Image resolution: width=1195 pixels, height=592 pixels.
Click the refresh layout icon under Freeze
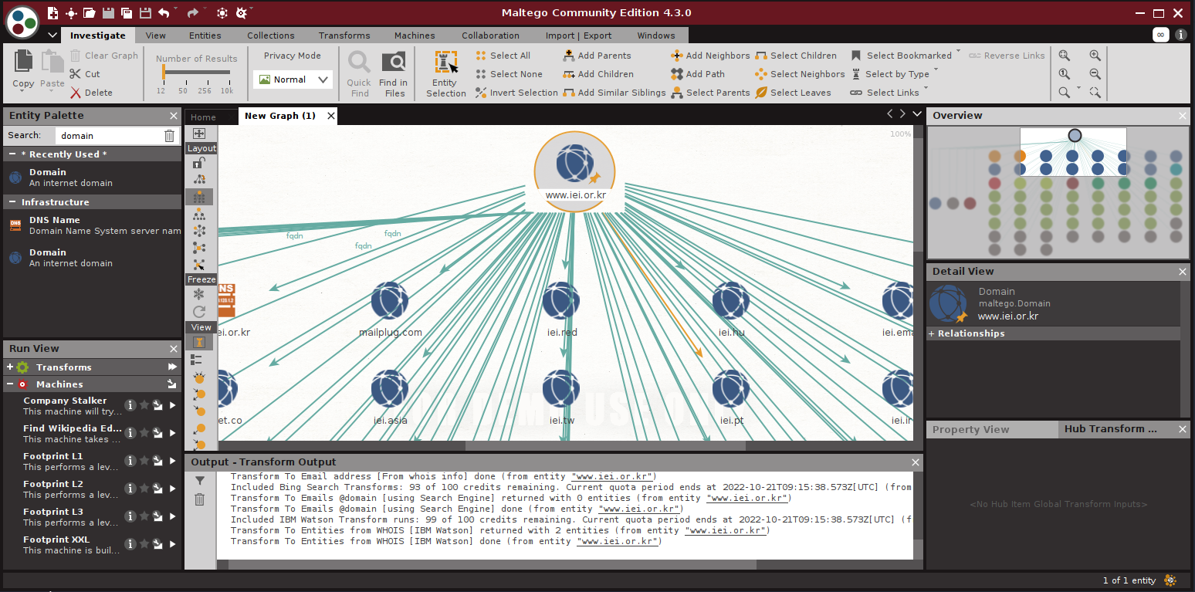199,312
